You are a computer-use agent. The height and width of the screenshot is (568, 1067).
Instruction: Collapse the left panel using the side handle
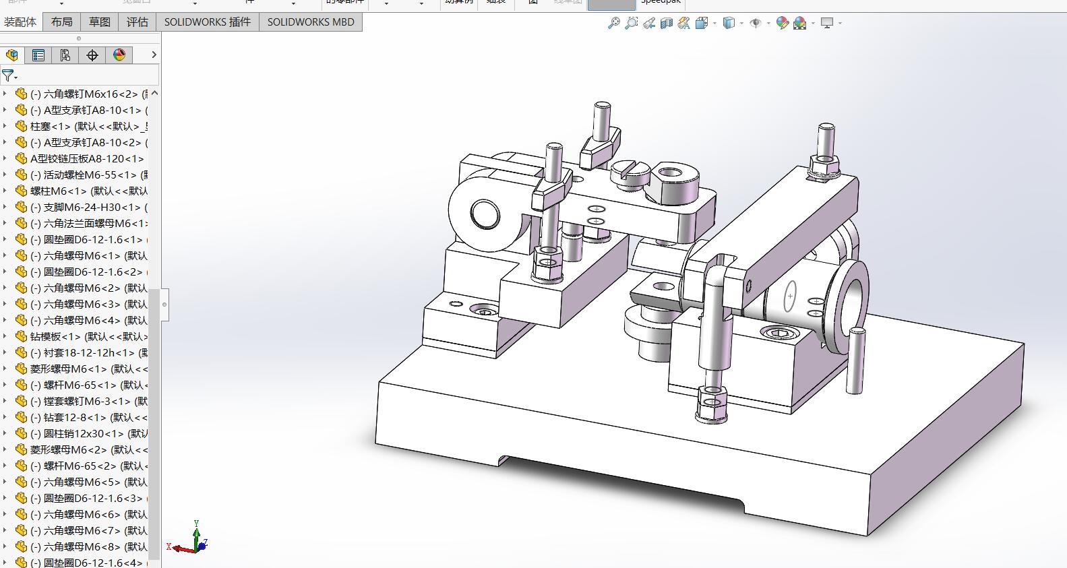(164, 305)
